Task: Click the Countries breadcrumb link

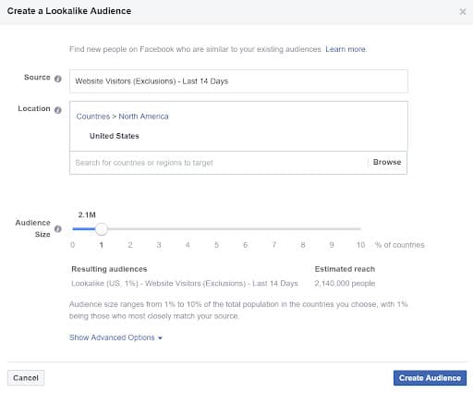Action: tap(93, 117)
